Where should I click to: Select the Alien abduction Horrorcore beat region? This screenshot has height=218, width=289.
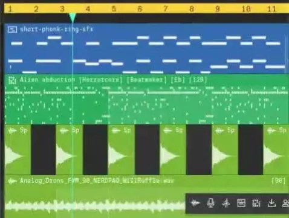click(x=147, y=99)
